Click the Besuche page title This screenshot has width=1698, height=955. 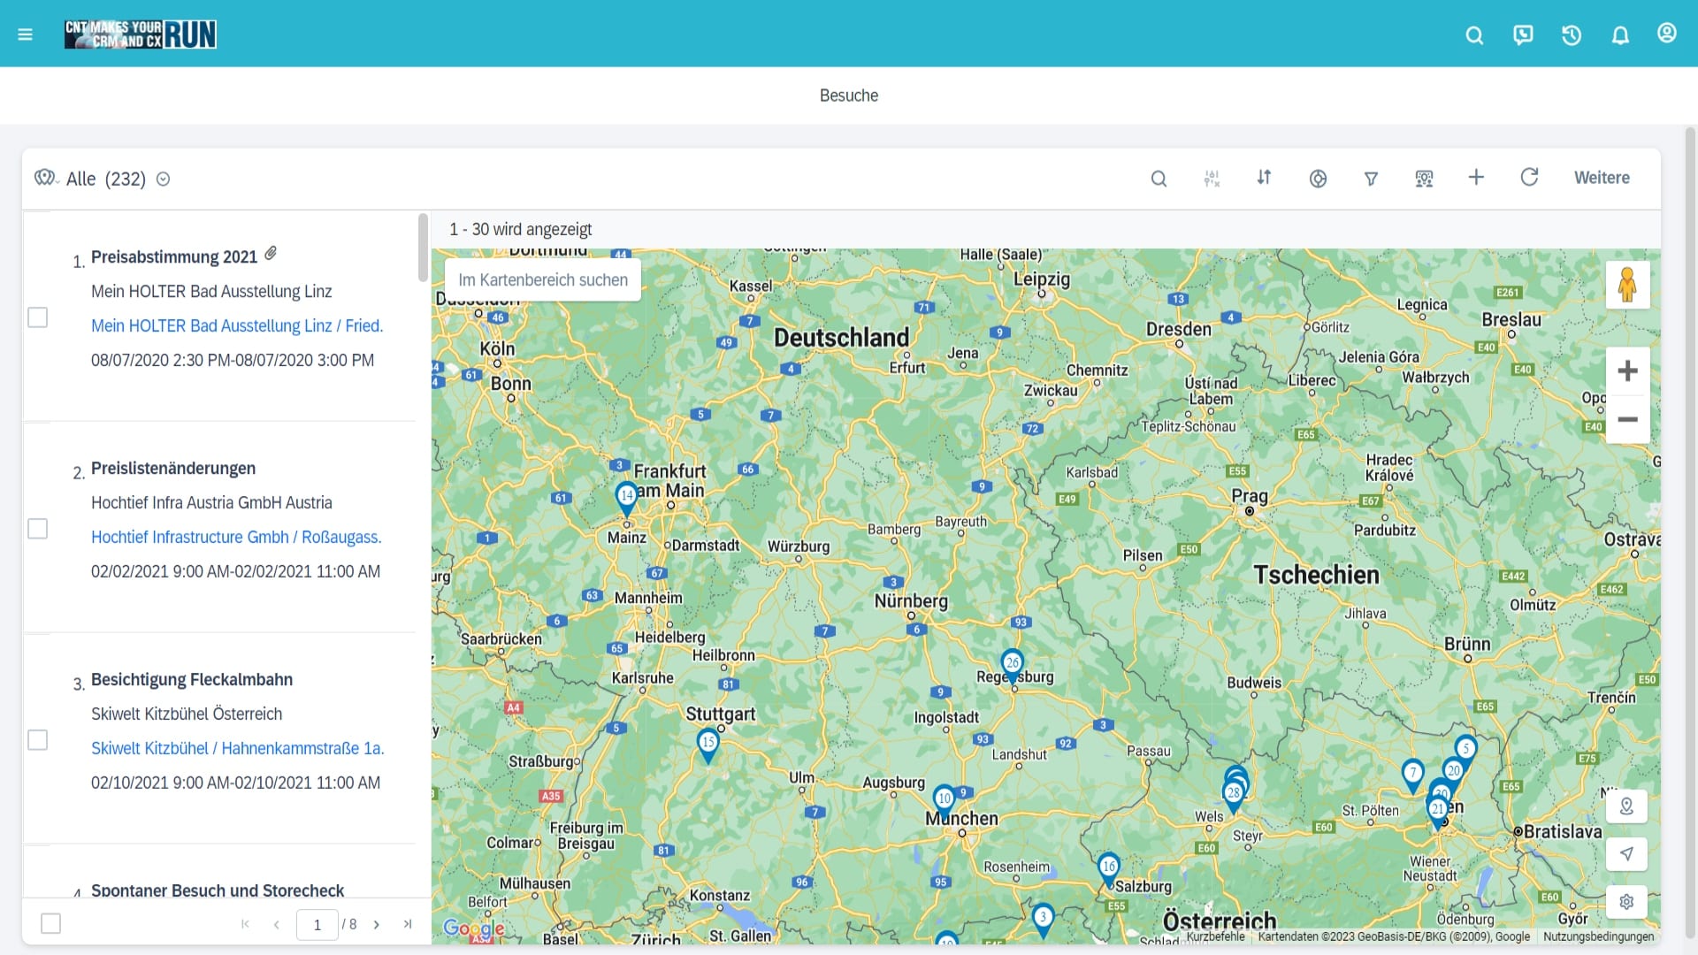tap(849, 95)
